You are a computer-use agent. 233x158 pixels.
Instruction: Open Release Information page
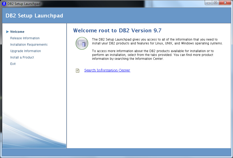[25, 38]
